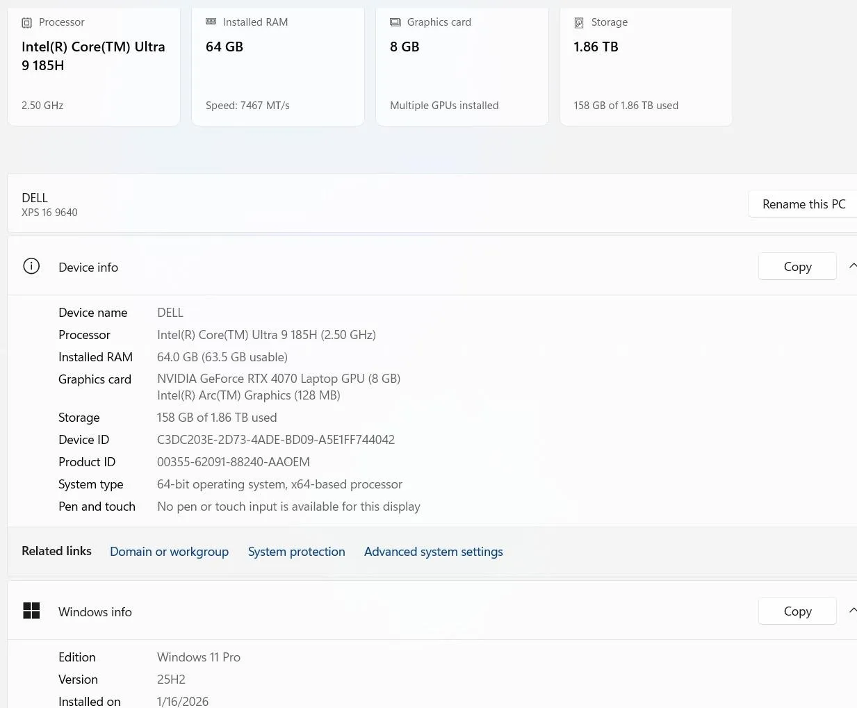Viewport: 857px width, 708px height.
Task: Click the 158 GB of 1.86 TB used row value
Action: pyautogui.click(x=217, y=418)
